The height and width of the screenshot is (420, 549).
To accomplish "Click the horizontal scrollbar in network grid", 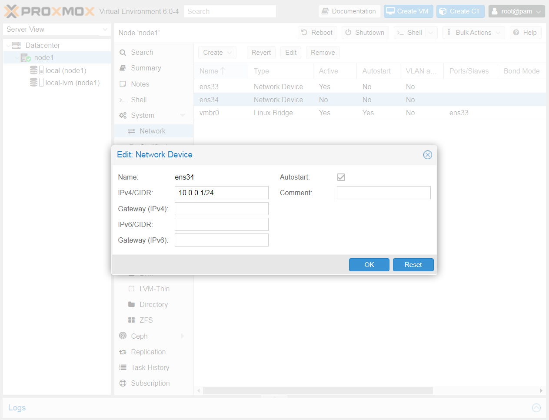I will pyautogui.click(x=318, y=390).
